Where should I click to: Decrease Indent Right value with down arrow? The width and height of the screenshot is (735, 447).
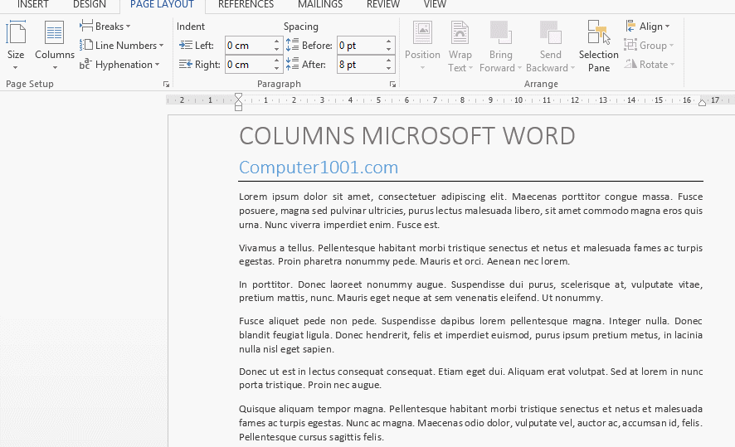pos(277,69)
